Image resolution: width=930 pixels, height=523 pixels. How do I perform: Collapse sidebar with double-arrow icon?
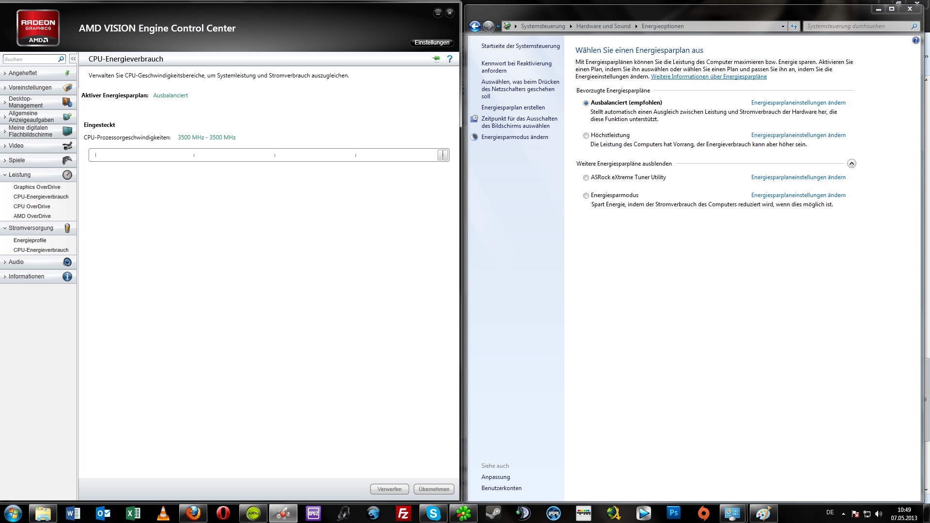[73, 59]
